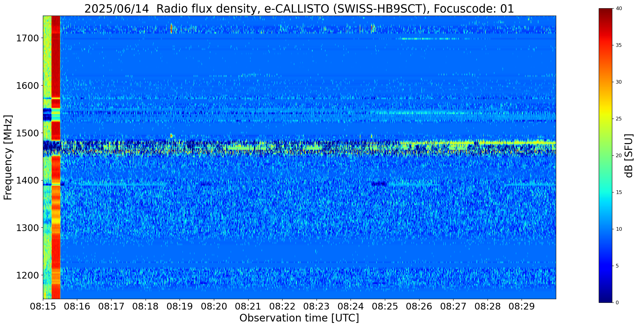Click the 08:18 time tick label
638x327 pixels.
(146, 306)
